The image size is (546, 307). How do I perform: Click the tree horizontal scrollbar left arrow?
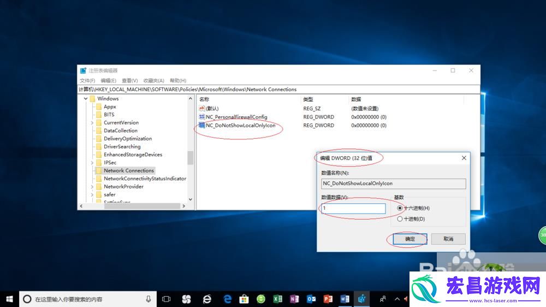click(81, 206)
